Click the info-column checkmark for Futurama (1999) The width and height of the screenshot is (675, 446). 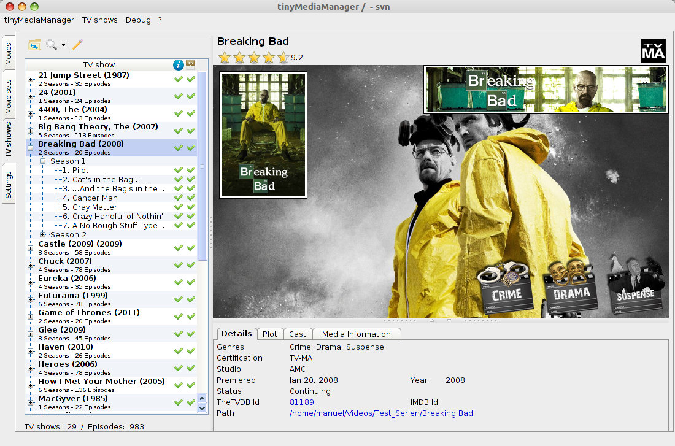click(178, 299)
